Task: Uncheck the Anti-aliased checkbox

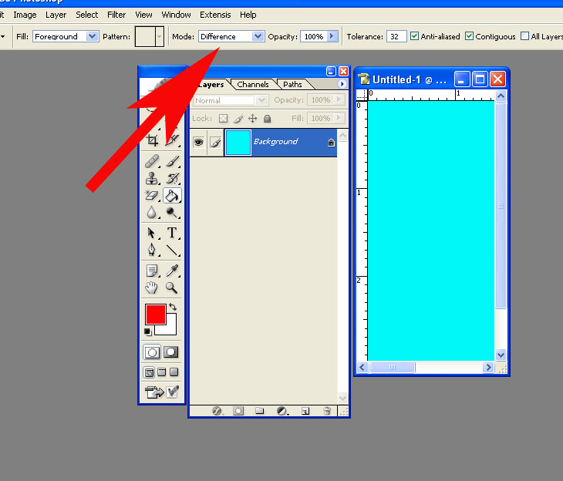Action: [x=415, y=36]
